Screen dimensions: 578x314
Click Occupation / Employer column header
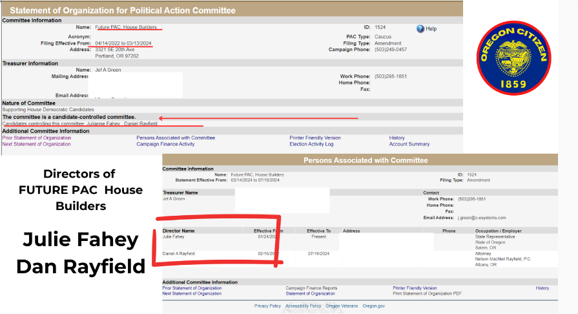coord(498,231)
